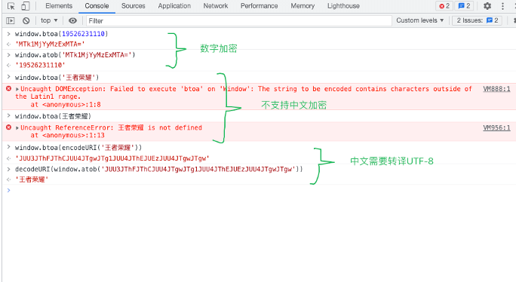Click the window.btoa('王者荣耀') line

[57, 78]
